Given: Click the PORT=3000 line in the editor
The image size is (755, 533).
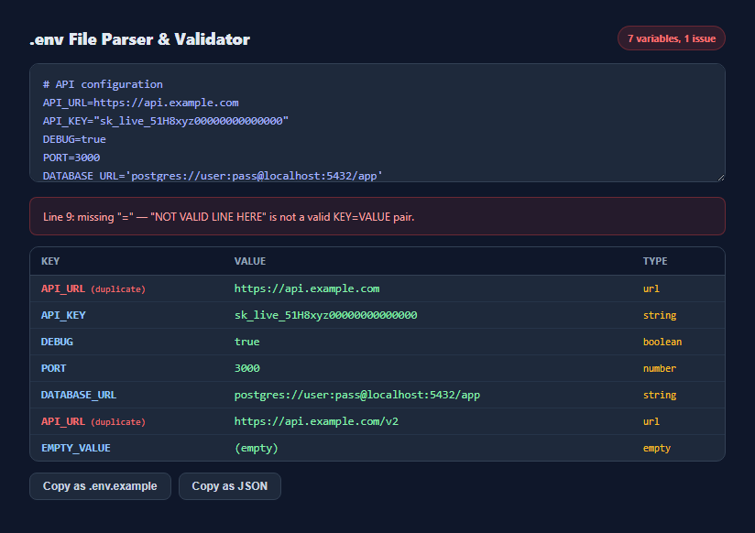Looking at the screenshot, I should pos(71,158).
